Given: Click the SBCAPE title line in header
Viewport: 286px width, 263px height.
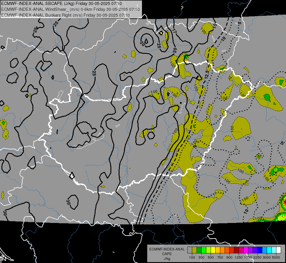Looking at the screenshot, I should click(61, 4).
